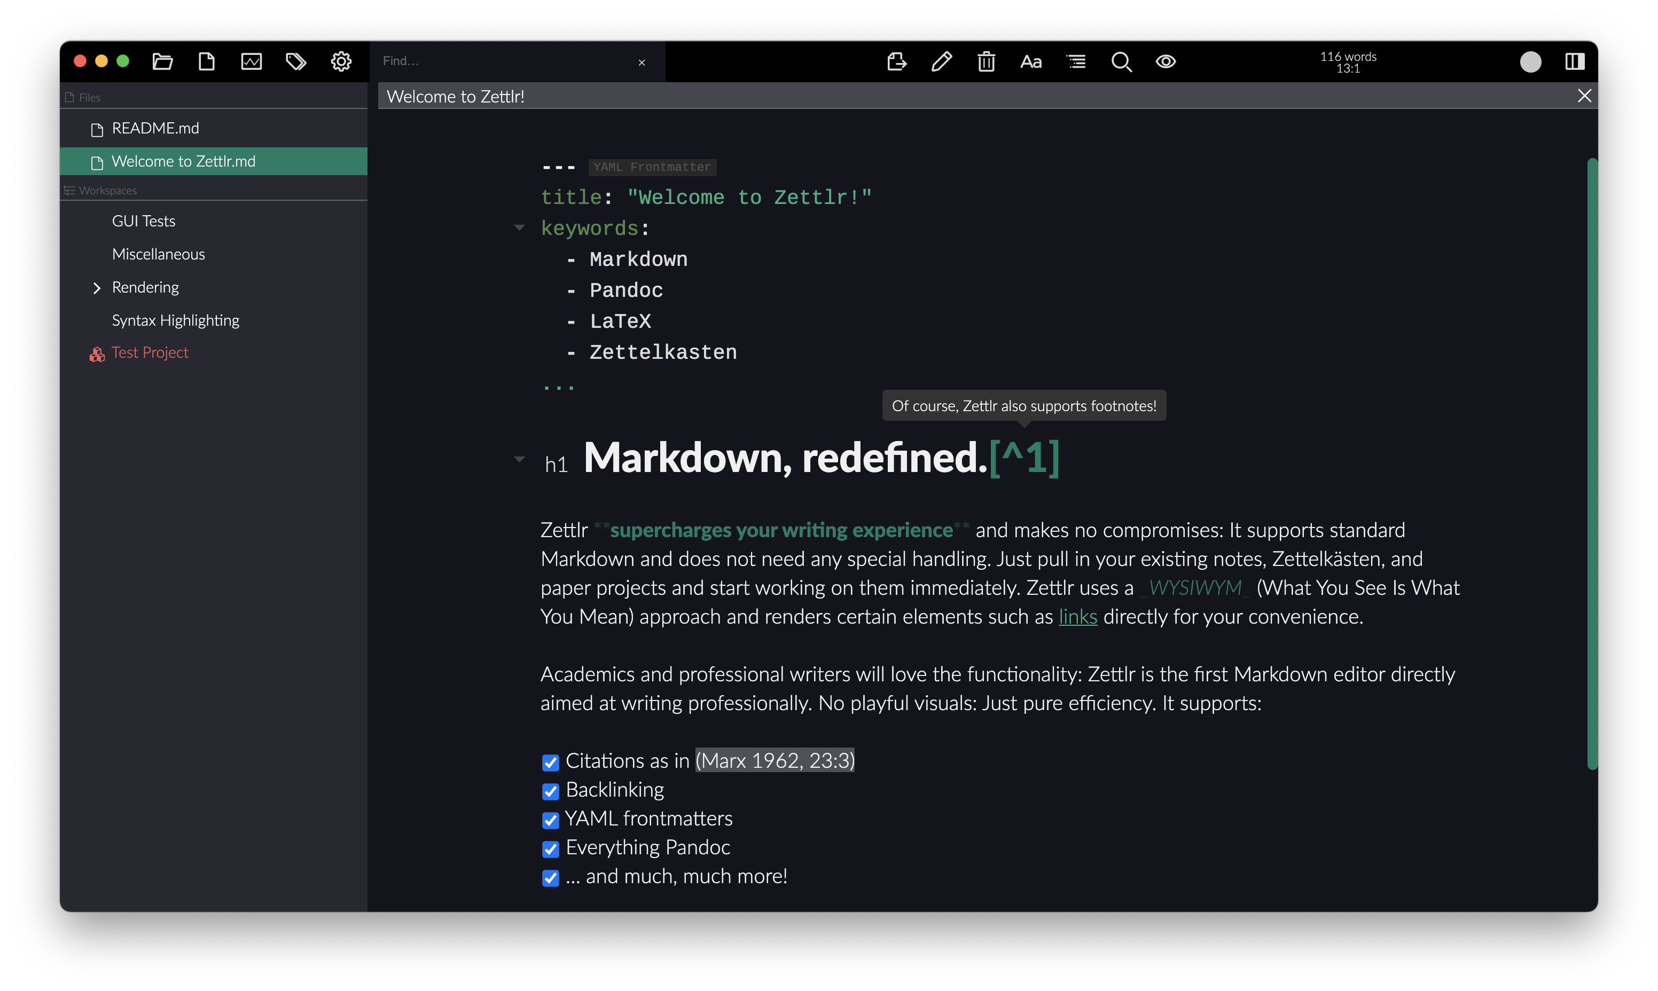This screenshot has width=1658, height=991.
Task: Click the list/formatting options icon
Action: click(1075, 61)
